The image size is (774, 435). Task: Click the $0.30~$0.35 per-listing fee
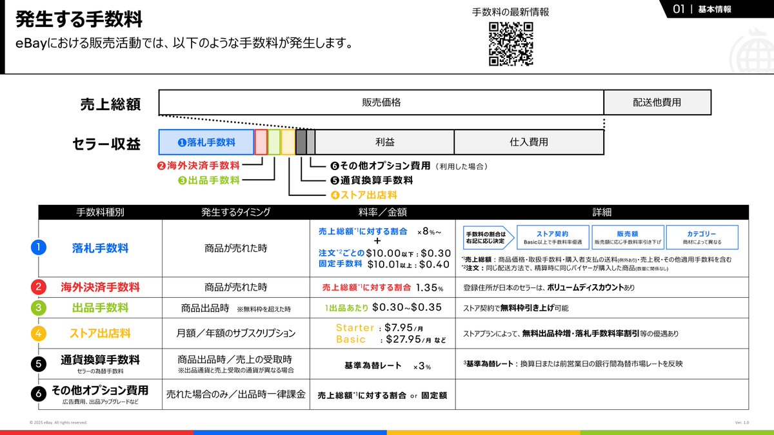[x=406, y=307]
